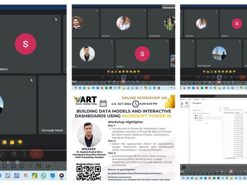Click the refresh icon beside Navigator search
This screenshot has height=185, width=247.
(x=220, y=110)
